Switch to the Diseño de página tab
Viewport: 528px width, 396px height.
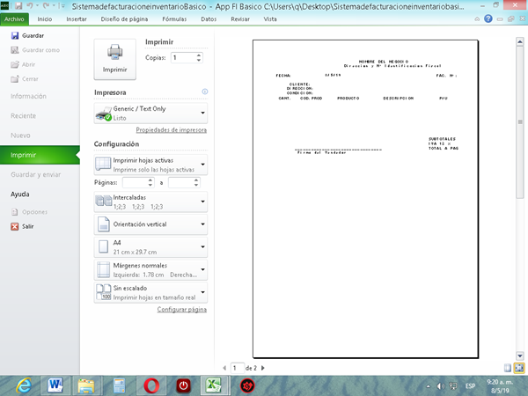point(124,19)
